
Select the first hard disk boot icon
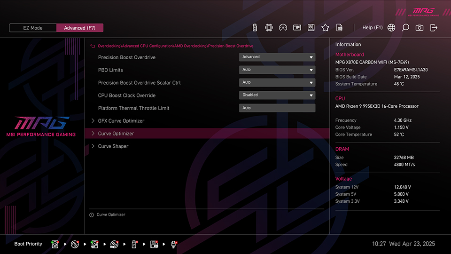point(55,244)
